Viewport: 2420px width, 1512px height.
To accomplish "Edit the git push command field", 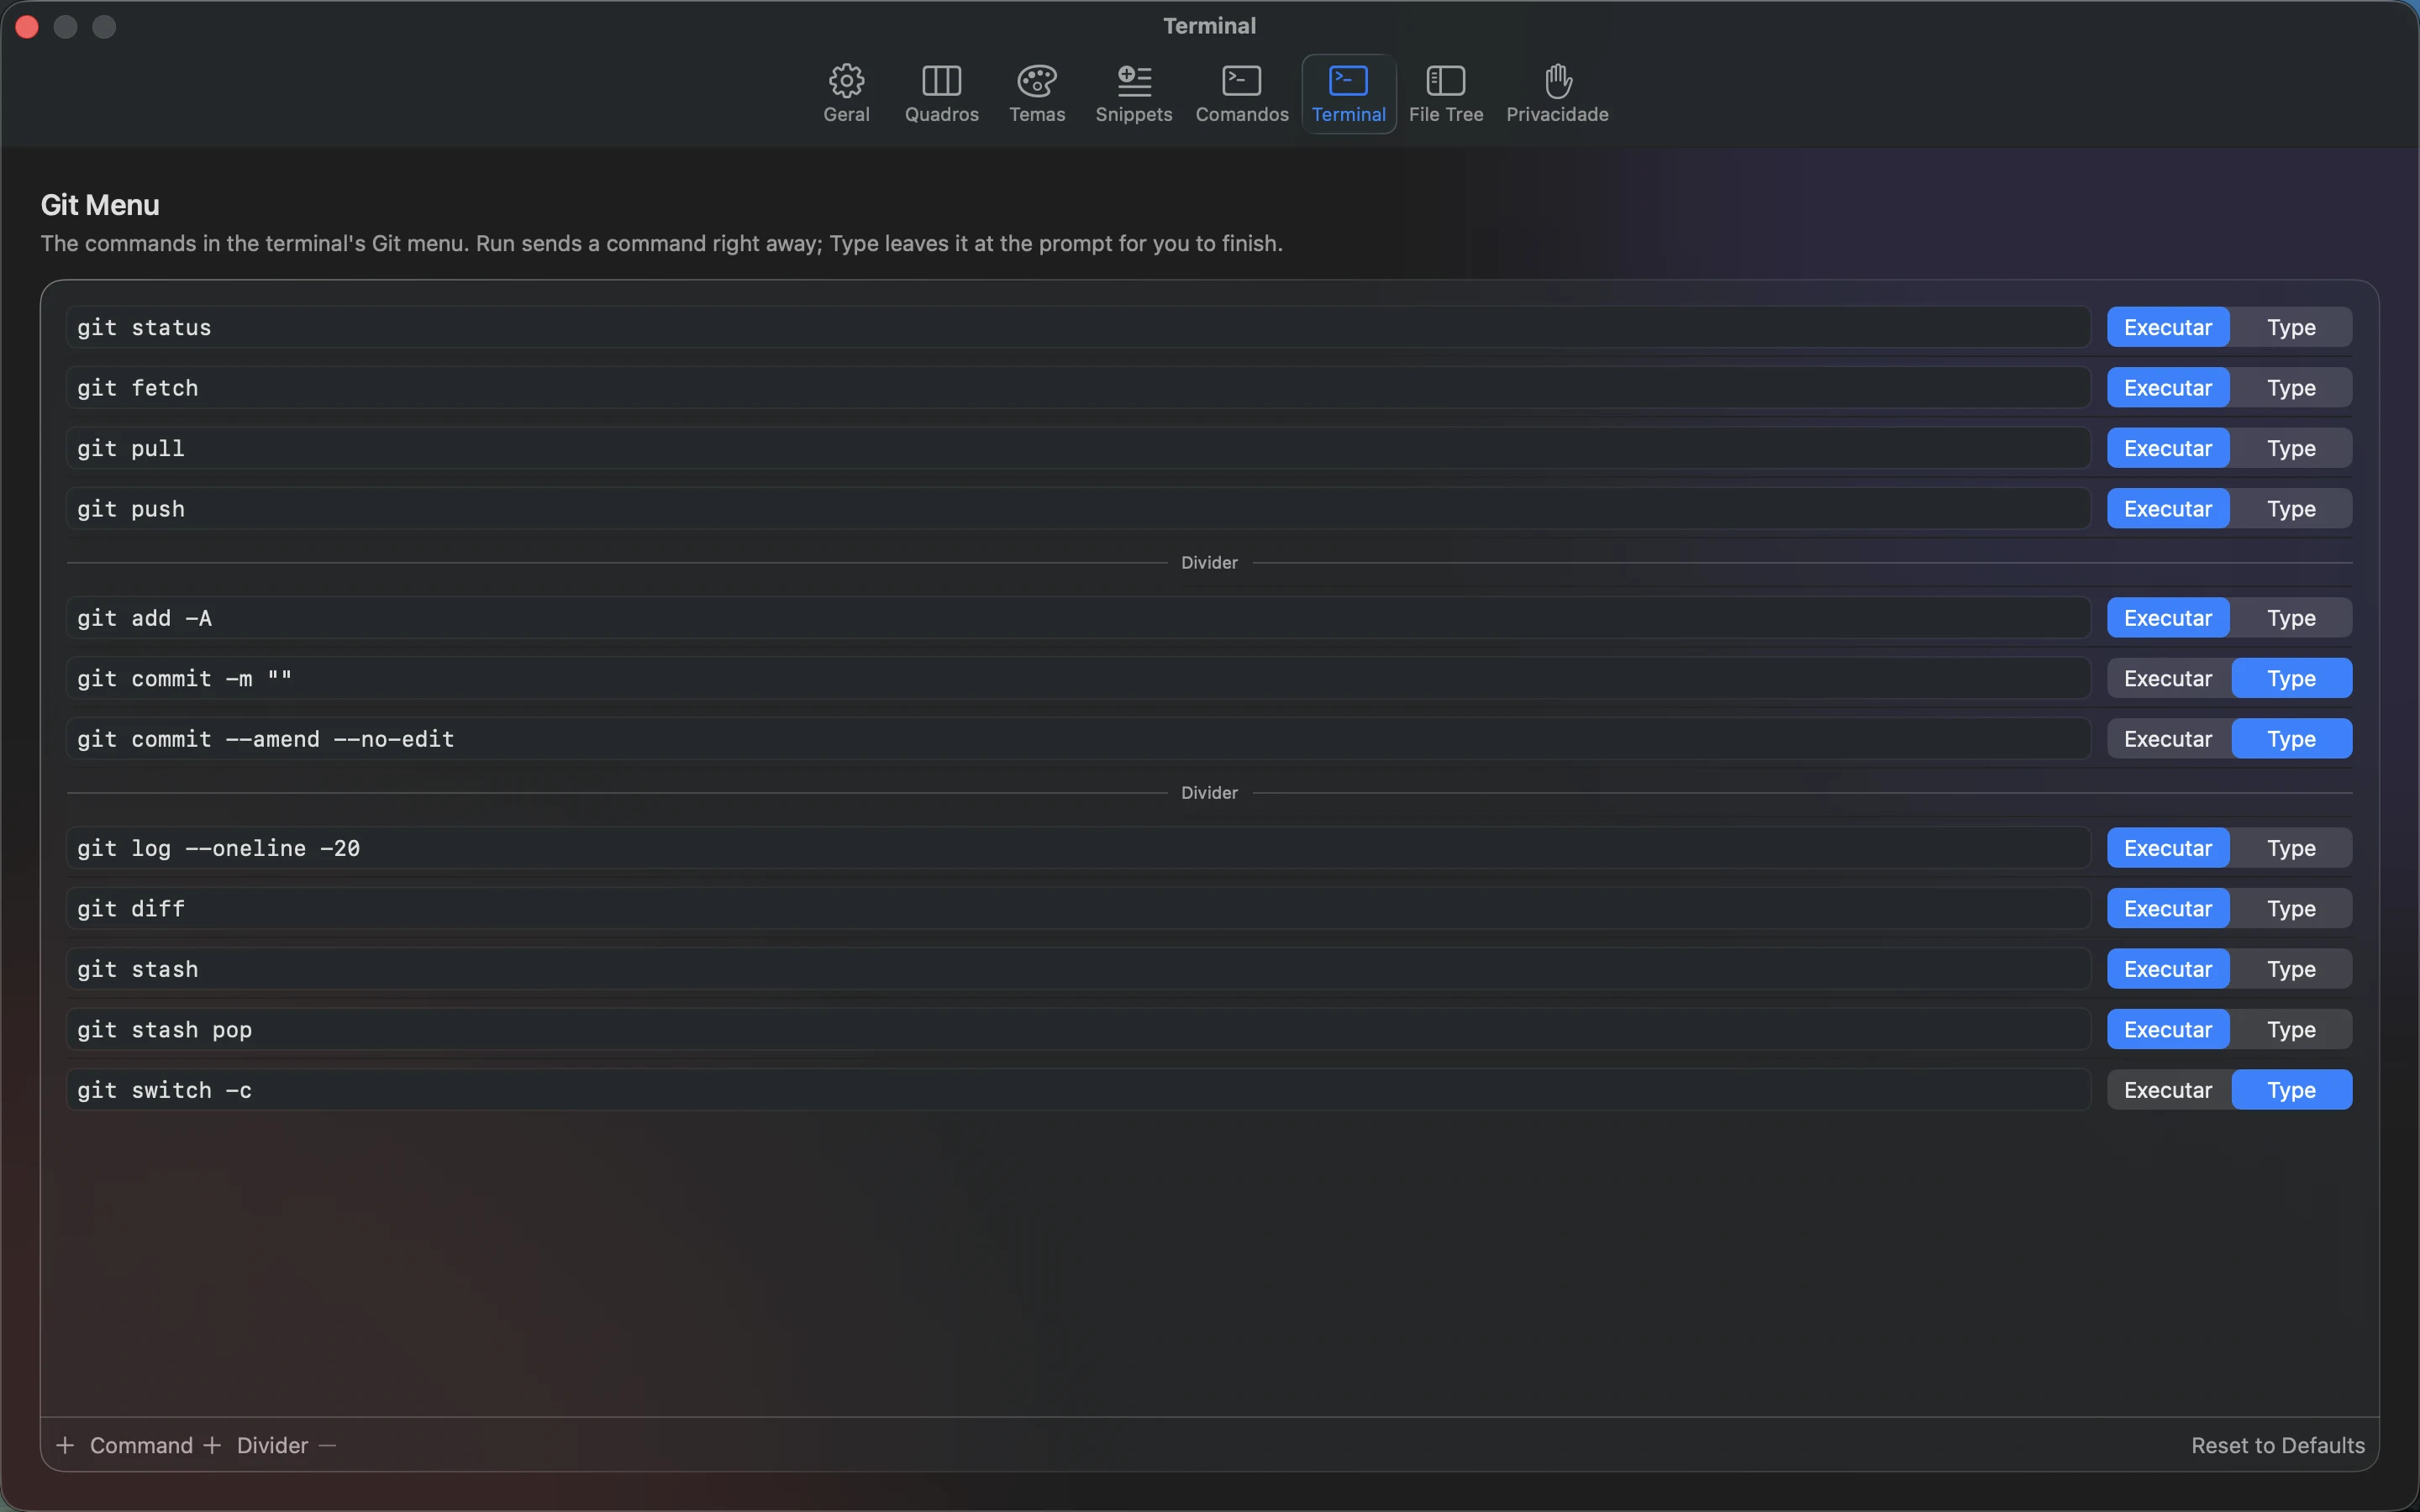I will 1078,508.
